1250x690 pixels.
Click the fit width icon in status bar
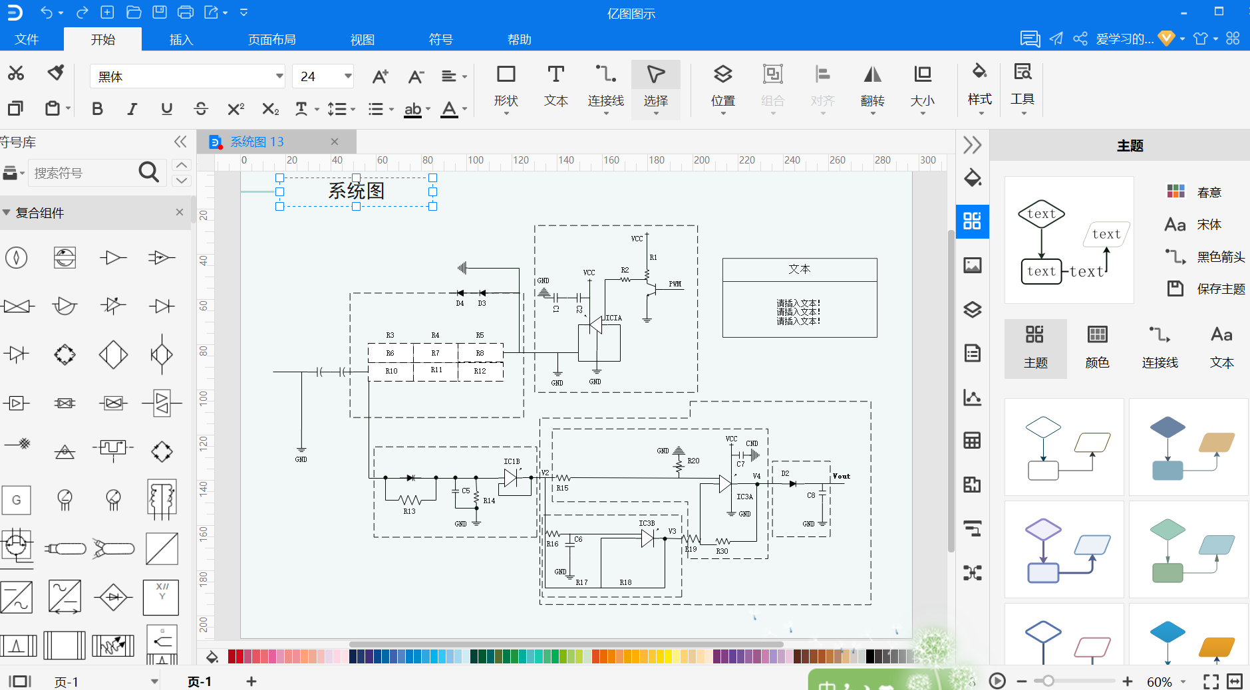pyautogui.click(x=1235, y=681)
